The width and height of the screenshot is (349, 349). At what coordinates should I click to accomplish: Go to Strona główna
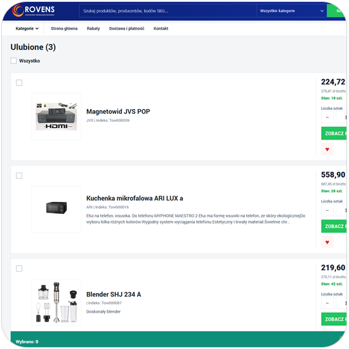point(64,29)
